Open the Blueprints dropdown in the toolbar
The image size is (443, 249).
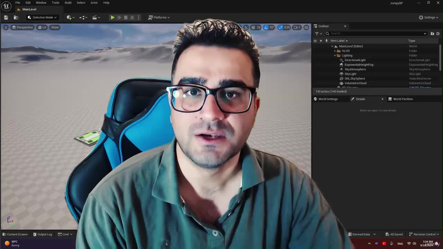pyautogui.click(x=83, y=17)
